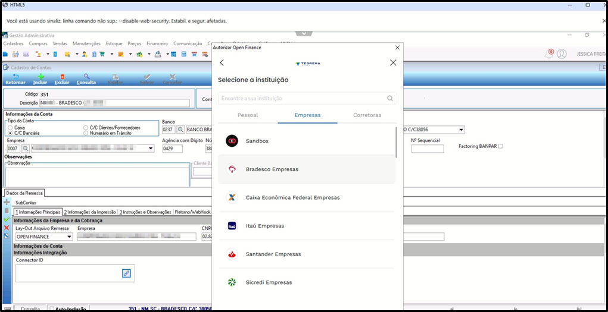608x312 pixels.
Task: Expand the dropdown next to C/C38056
Action: [461, 130]
